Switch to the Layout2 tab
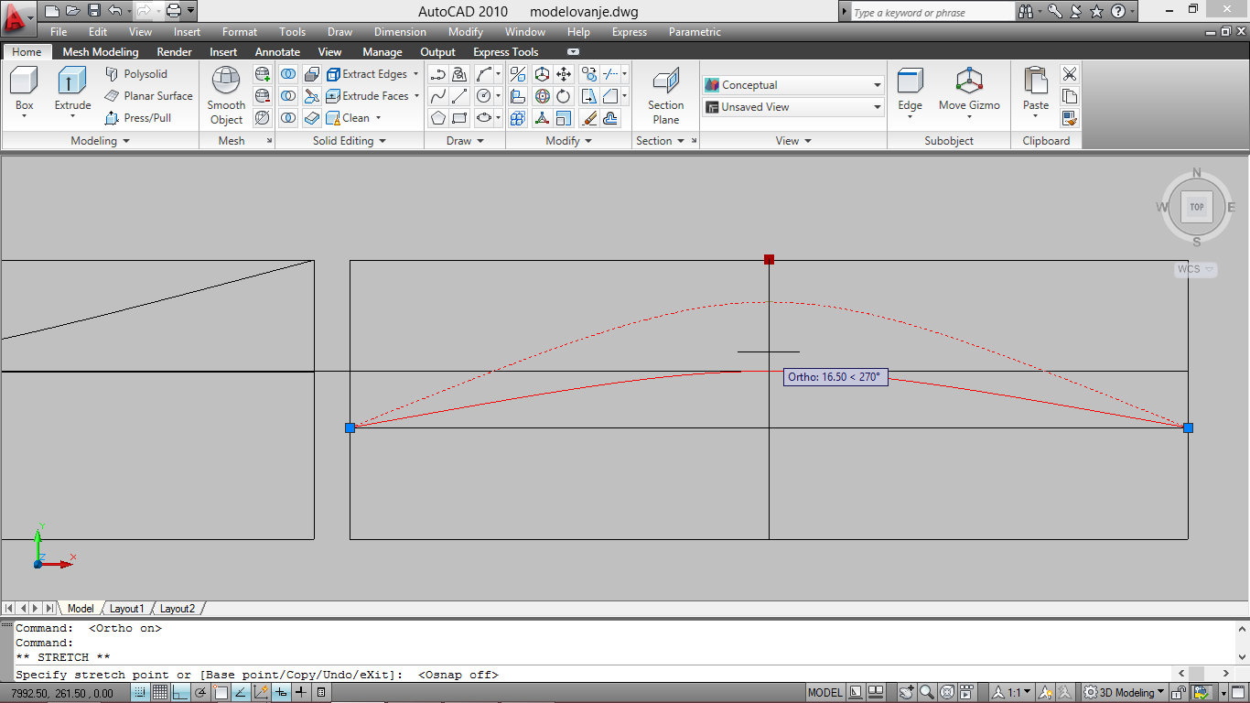1250x703 pixels. (178, 609)
